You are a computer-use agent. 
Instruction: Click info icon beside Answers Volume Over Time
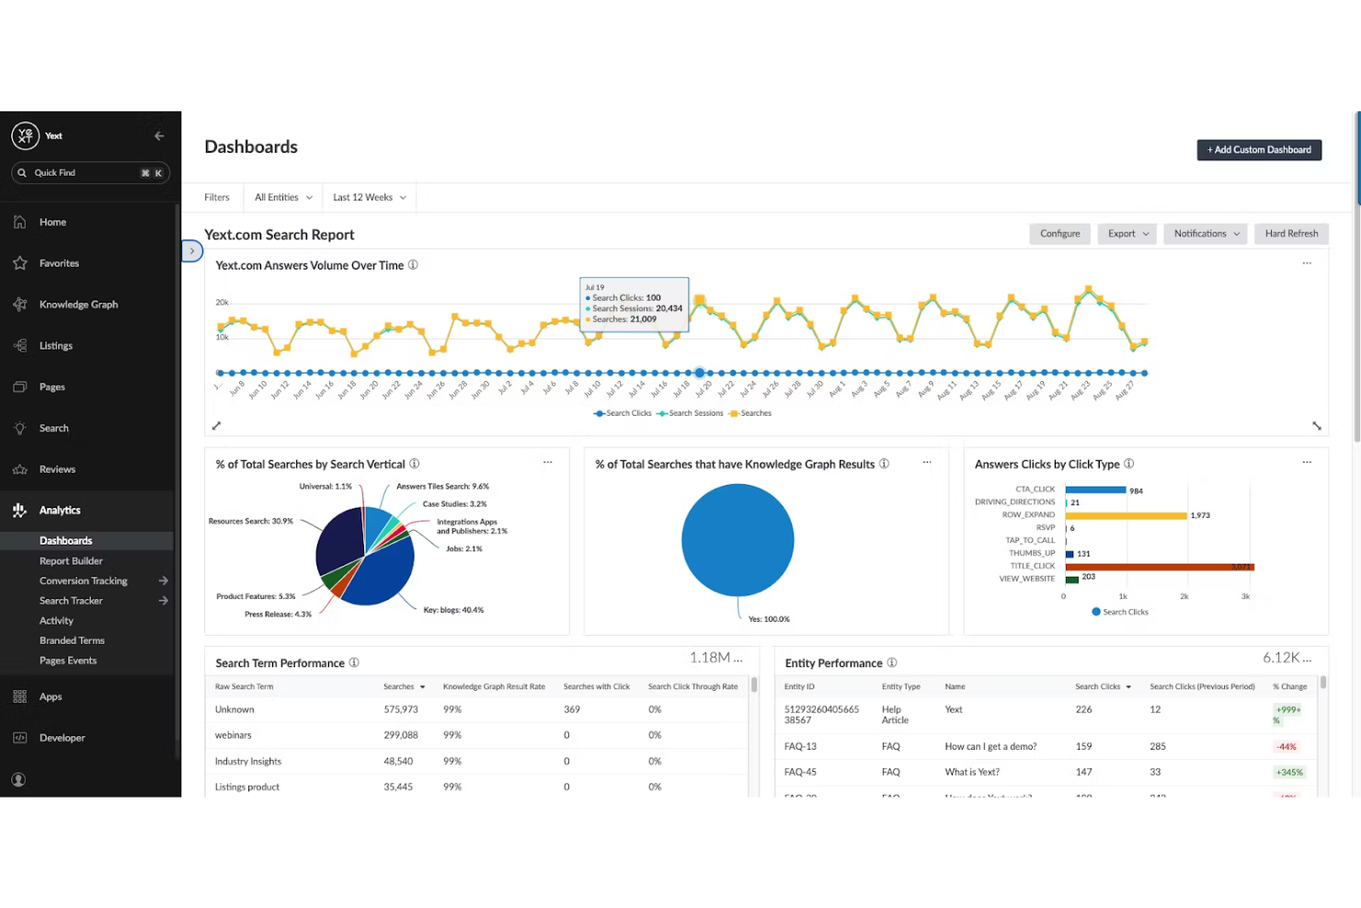pos(413,265)
